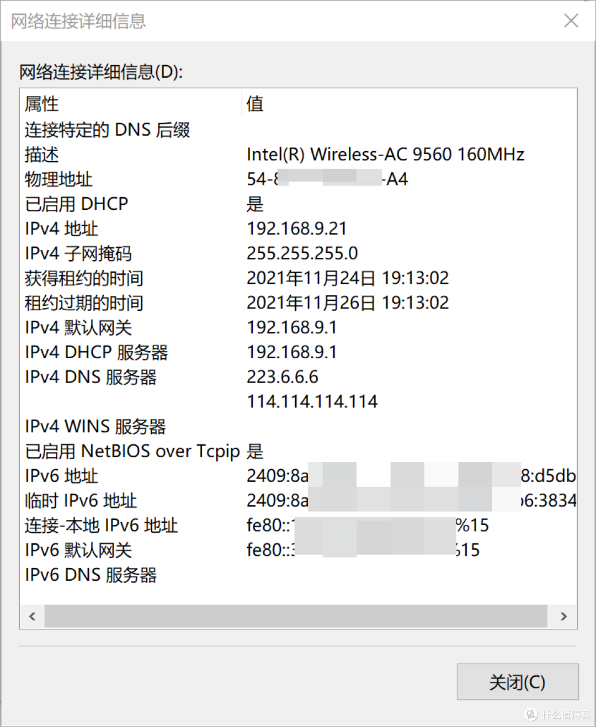Select the IPv6 默认网关 row
This screenshot has height=727, width=596.
click(166, 550)
